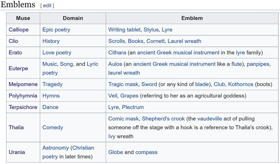Click the Stylus emblem link
280x164 pixels.
pyautogui.click(x=151, y=30)
